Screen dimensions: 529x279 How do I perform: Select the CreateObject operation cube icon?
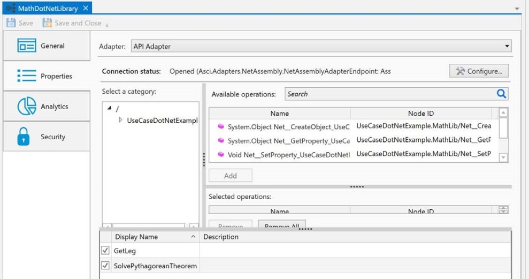[x=220, y=127]
